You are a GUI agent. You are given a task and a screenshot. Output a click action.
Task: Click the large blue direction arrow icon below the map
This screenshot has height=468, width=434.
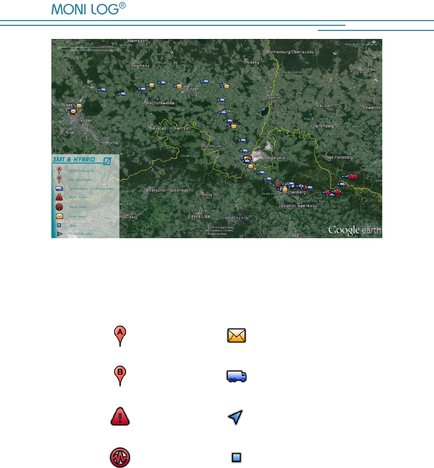(x=235, y=417)
